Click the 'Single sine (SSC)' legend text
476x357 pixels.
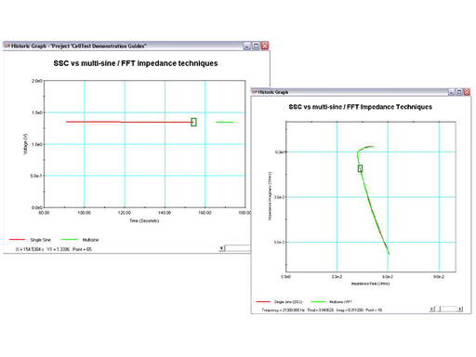pos(288,302)
